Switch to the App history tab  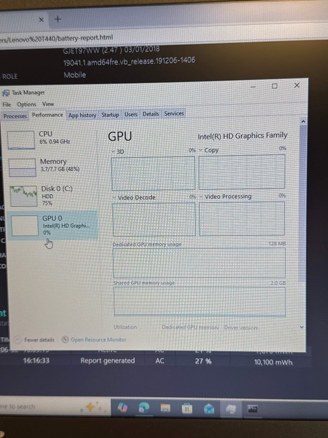(x=82, y=115)
